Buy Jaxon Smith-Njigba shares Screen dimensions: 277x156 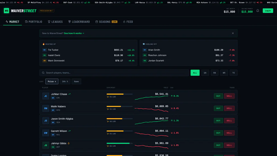pyautogui.click(x=218, y=121)
